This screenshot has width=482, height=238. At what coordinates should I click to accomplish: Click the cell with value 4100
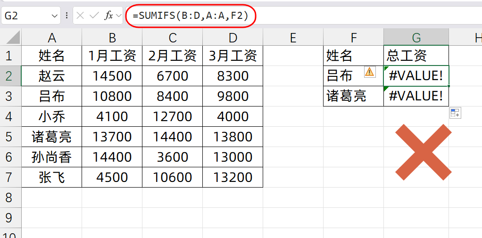point(112,116)
